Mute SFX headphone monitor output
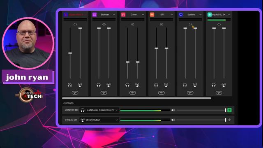Viewport: 263px width, 148px height. [156, 85]
